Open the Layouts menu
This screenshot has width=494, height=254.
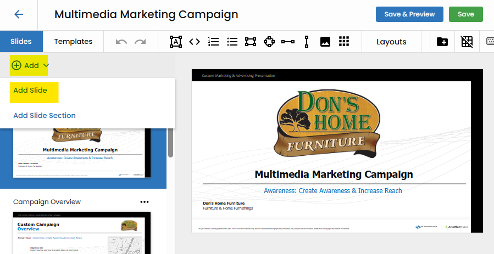391,42
